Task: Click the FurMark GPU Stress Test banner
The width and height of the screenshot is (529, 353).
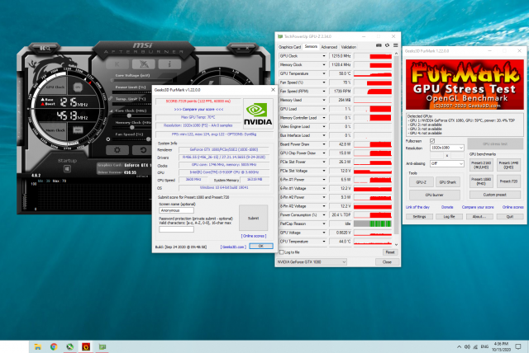Action: coord(465,84)
